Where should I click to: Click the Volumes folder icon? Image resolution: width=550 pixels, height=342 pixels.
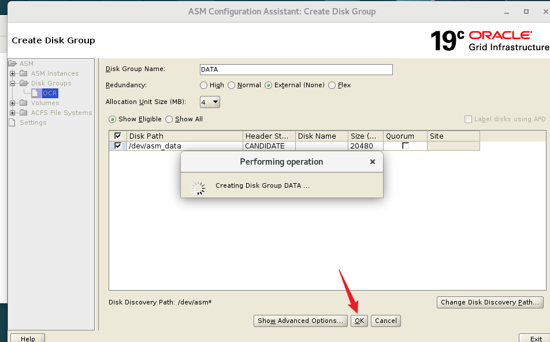[24, 103]
